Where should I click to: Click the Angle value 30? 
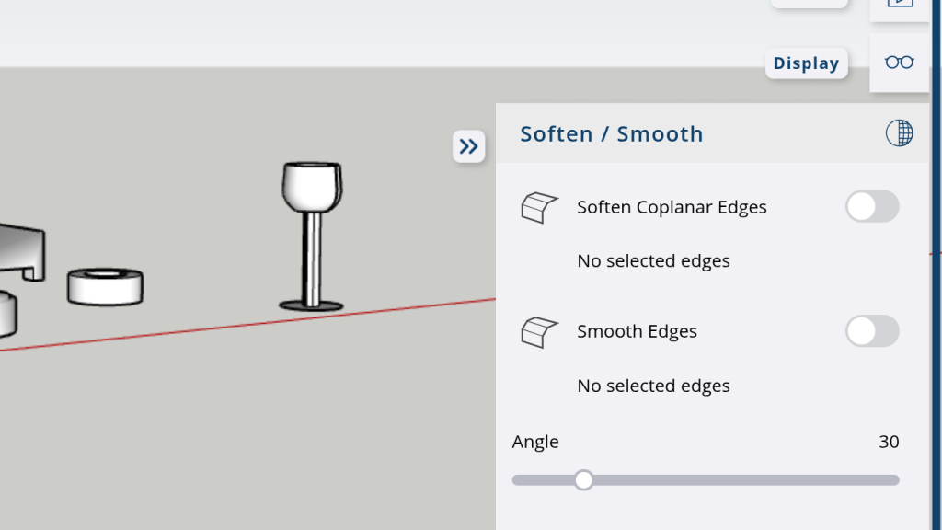click(x=888, y=442)
